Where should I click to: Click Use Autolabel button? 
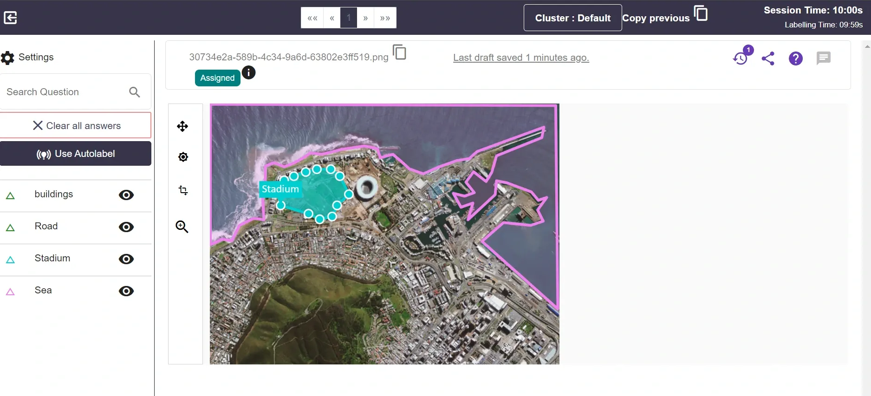[x=76, y=154]
